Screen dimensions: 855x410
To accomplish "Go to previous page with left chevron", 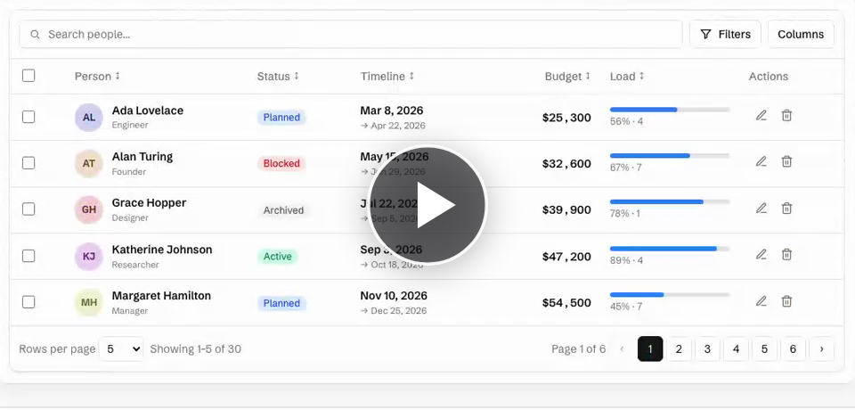I will [622, 348].
